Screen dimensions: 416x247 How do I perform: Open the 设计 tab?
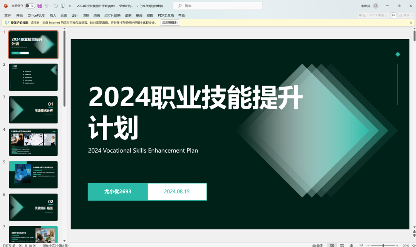[75, 15]
